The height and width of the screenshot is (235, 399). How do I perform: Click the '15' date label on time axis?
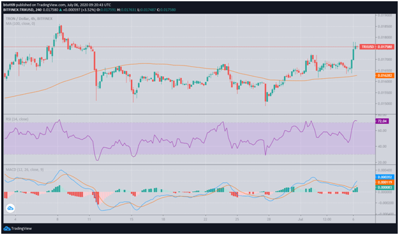point(132,219)
